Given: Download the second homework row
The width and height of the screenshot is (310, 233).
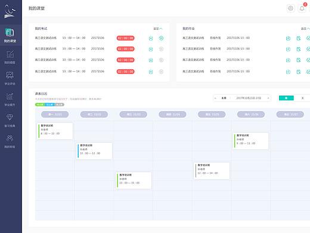Looking at the screenshot, I should (x=288, y=49).
